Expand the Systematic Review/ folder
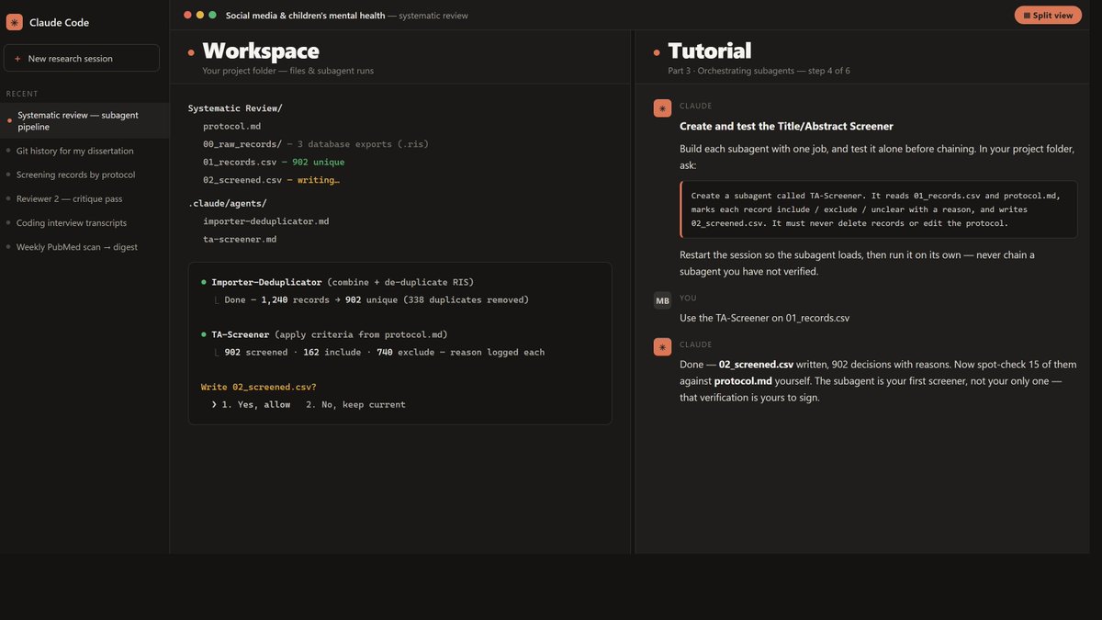Viewport: 1102px width, 620px height. click(x=235, y=108)
